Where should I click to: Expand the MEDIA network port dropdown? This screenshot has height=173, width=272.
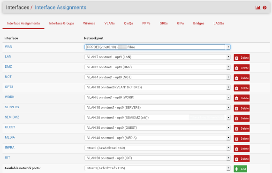157,138
